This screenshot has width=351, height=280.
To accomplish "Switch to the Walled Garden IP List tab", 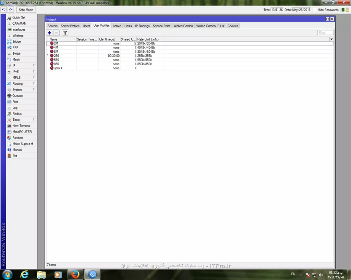I will [210, 26].
